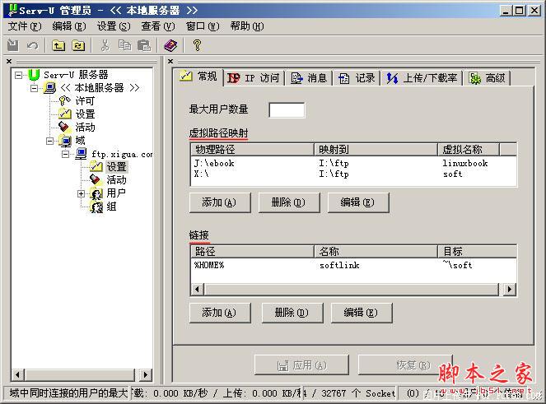The height and width of the screenshot is (404, 546).
Task: Open the purple help book icon
Action: 170,45
